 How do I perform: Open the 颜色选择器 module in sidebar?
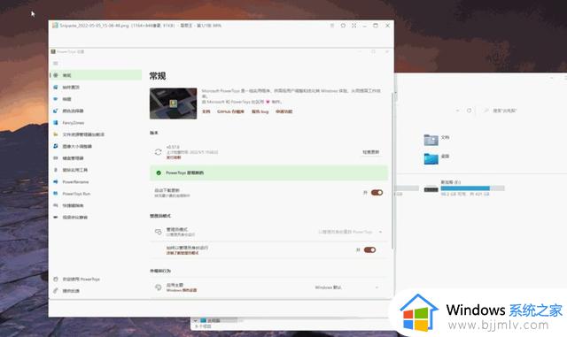[x=96, y=111]
